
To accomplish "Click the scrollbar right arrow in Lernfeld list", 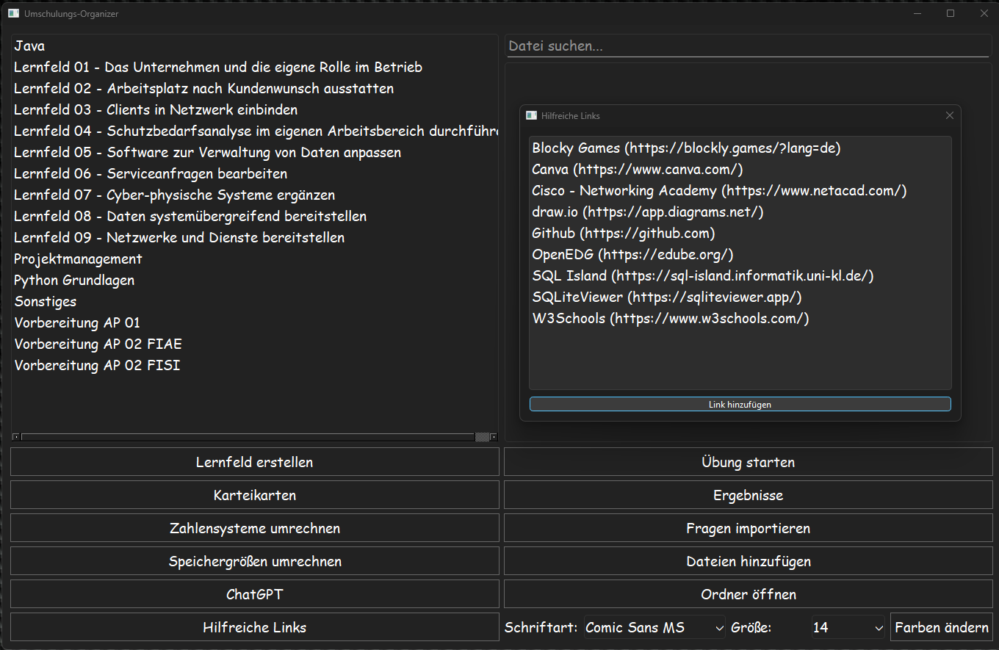I will point(494,437).
